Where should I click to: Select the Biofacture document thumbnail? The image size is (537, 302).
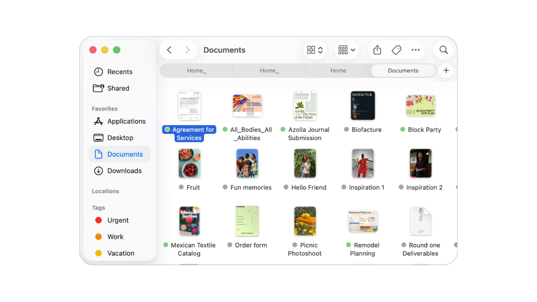(363, 106)
